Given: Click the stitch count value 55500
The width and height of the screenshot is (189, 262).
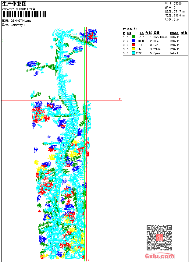Looking at the screenshot, I should point(178,4).
